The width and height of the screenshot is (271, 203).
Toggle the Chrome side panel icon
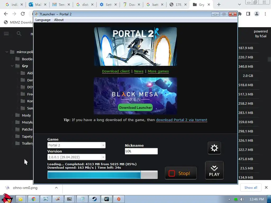click(248, 14)
